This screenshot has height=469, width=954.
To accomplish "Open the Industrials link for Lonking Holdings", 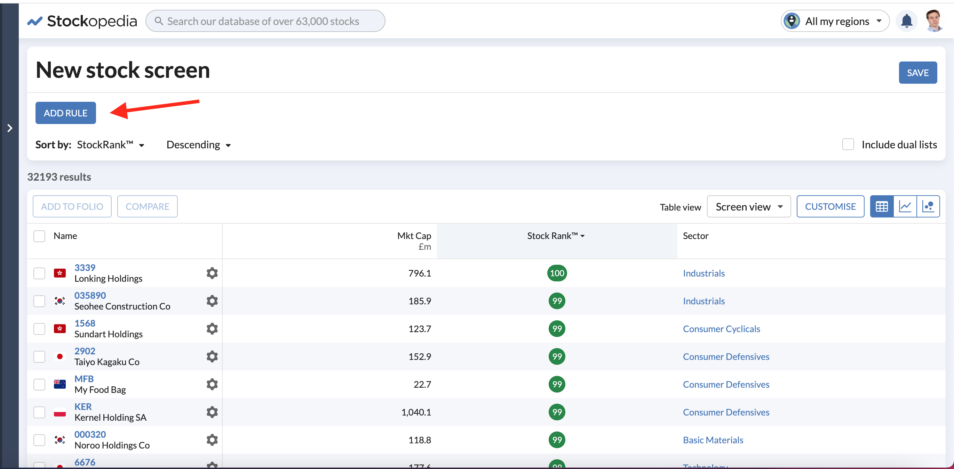I will tap(703, 273).
